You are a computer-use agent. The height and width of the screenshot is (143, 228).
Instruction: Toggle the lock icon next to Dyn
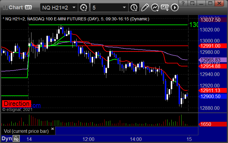click(x=16, y=139)
